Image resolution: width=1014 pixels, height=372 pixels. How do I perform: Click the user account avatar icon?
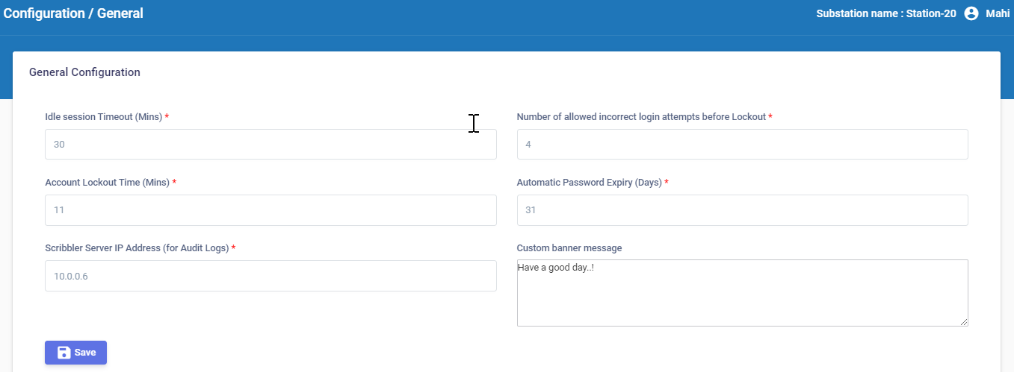971,13
